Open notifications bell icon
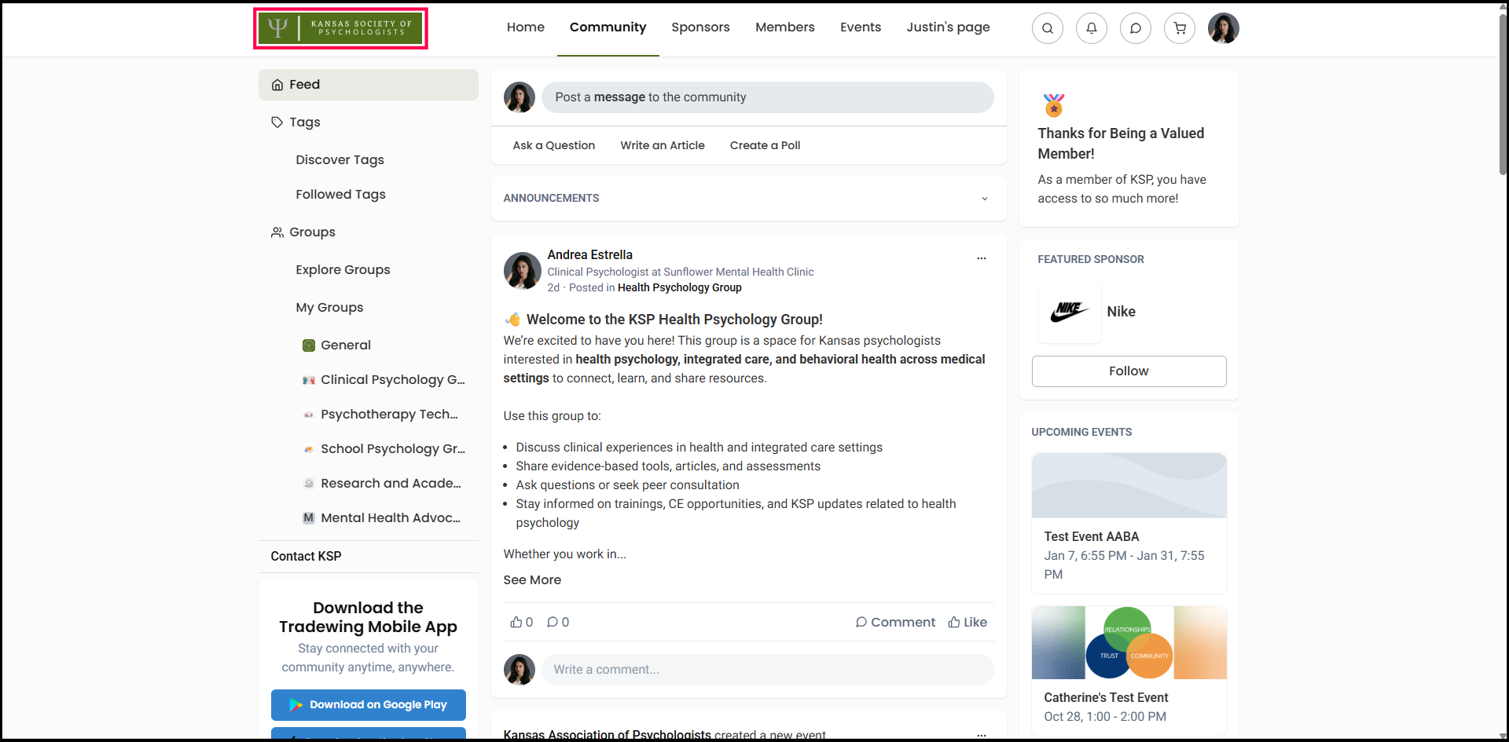Screen dimensions: 1509x742 [1091, 28]
